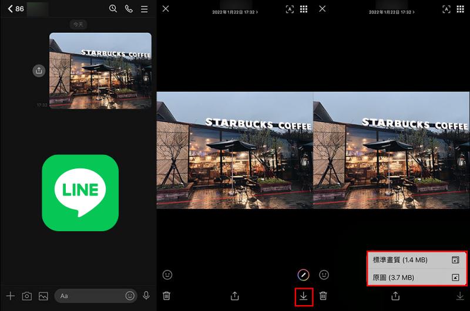Open chat hamburger menu
The image size is (470, 311).
click(x=144, y=9)
